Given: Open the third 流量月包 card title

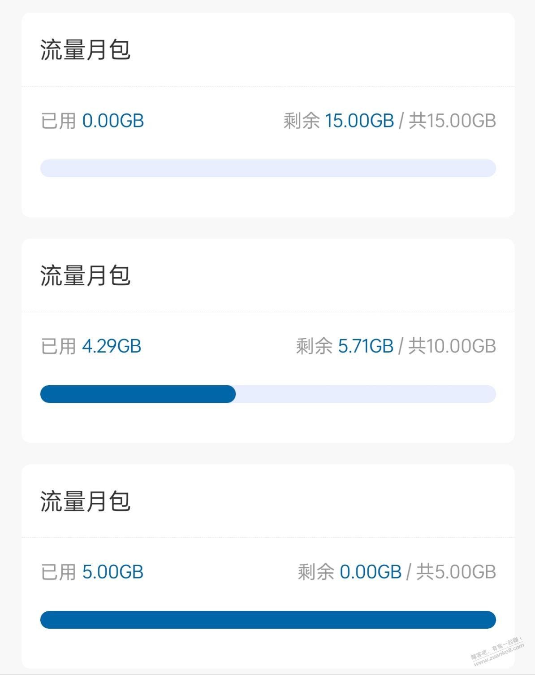Looking at the screenshot, I should (85, 501).
